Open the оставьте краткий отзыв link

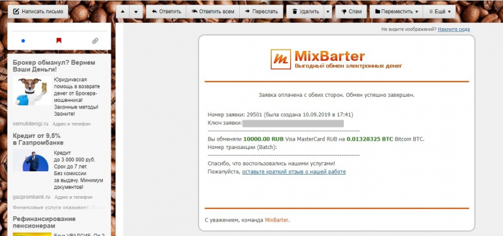pos(294,172)
